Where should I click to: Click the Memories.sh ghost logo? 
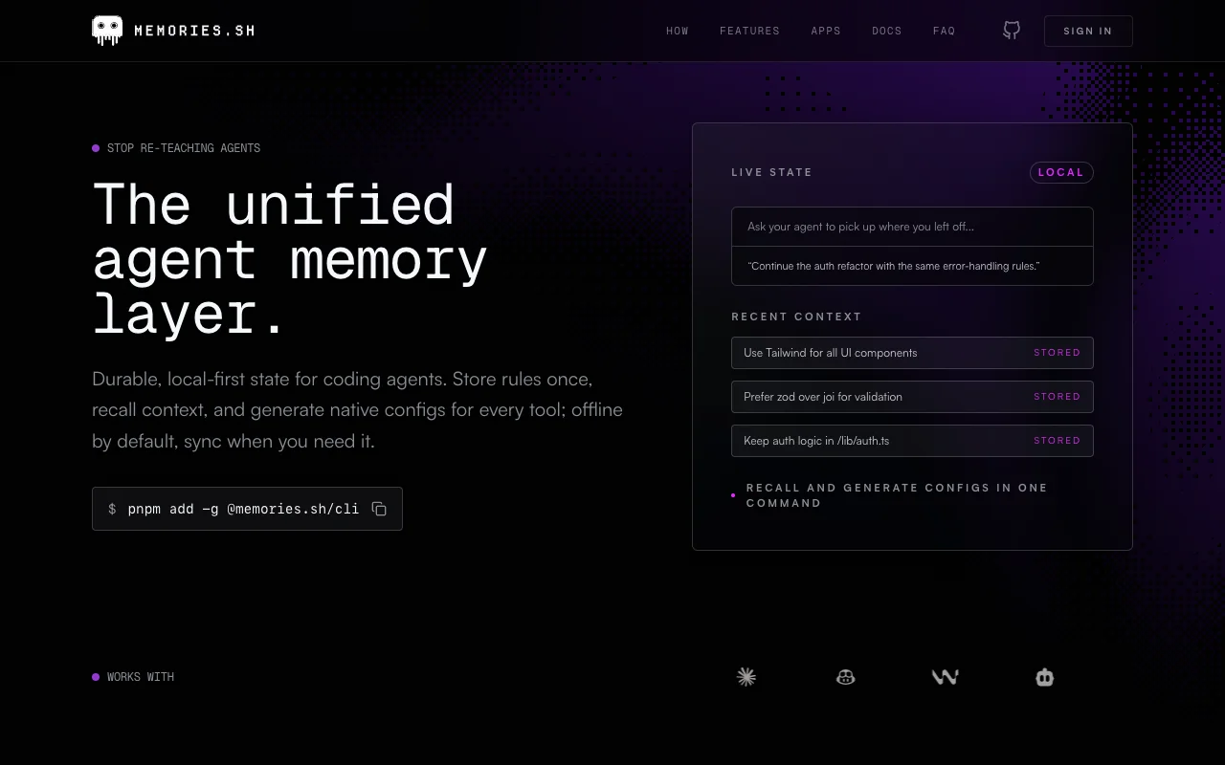click(106, 30)
